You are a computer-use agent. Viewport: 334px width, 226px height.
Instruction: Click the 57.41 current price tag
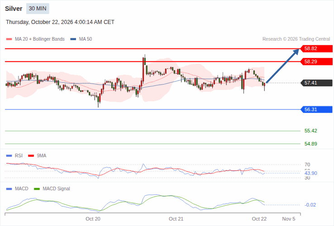coord(316,83)
